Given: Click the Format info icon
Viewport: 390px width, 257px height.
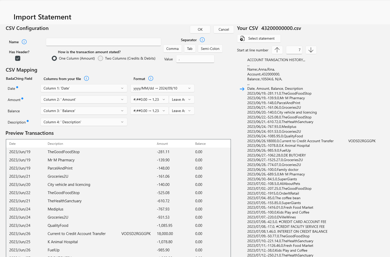Looking at the screenshot, I should (151, 79).
